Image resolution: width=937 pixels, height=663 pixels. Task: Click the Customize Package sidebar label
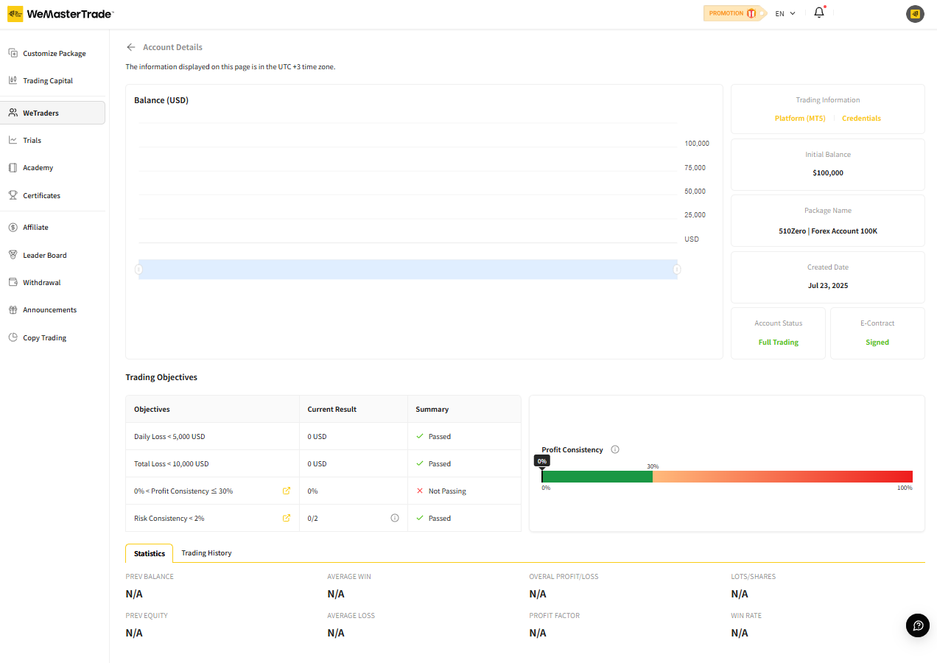click(x=55, y=54)
